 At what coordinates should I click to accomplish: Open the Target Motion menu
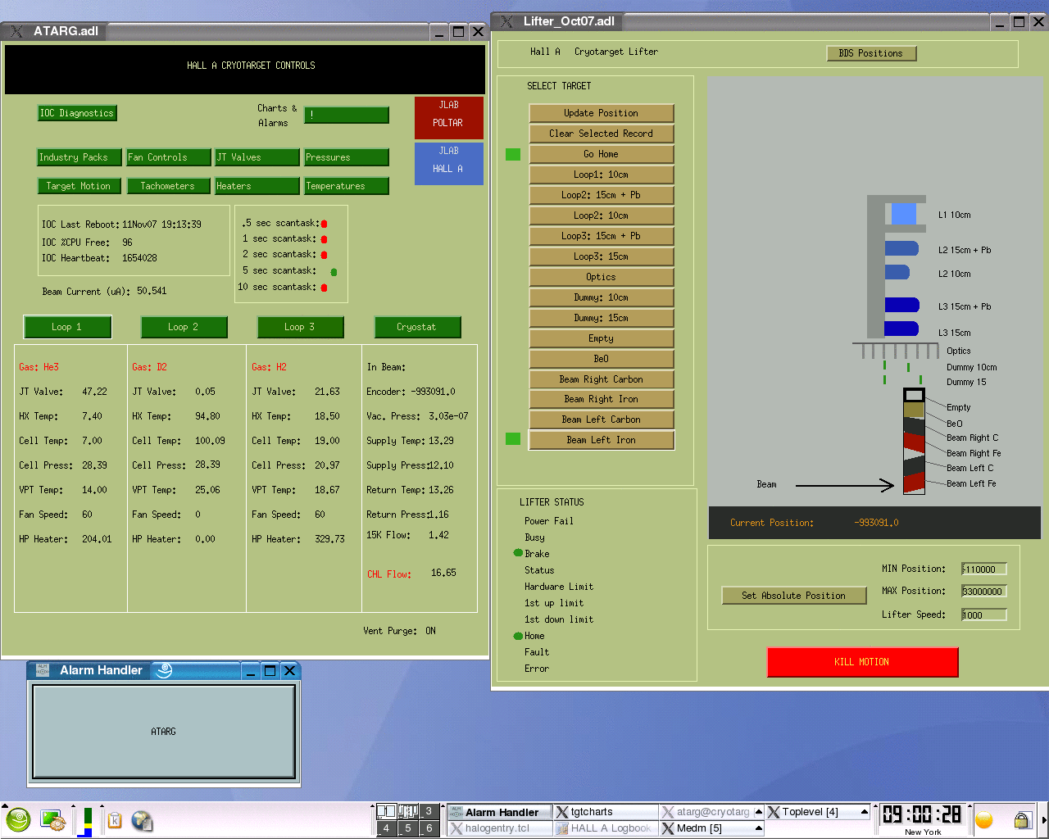(79, 186)
